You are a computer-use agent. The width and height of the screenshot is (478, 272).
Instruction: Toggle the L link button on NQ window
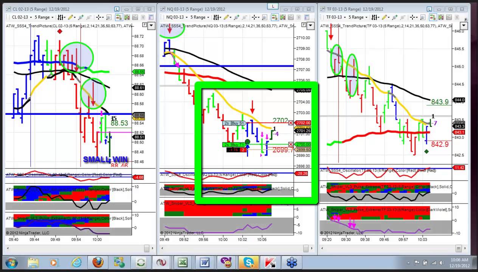(x=273, y=6)
